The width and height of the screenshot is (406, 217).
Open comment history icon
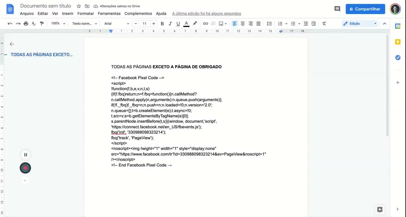tap(337, 9)
